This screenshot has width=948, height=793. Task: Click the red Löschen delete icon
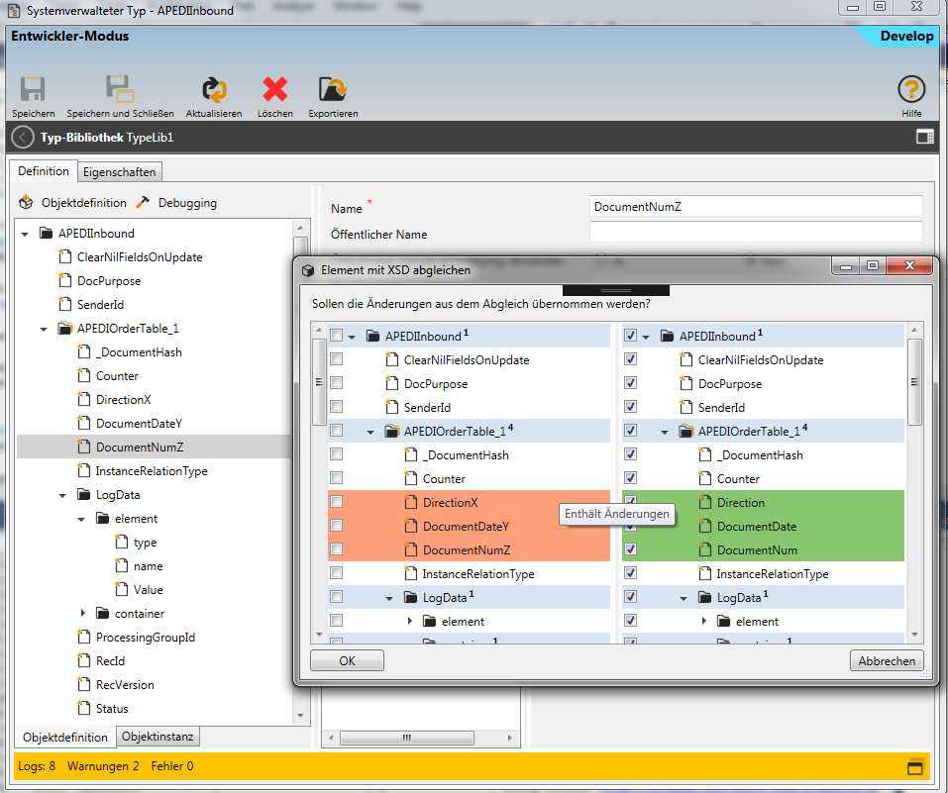[x=275, y=89]
